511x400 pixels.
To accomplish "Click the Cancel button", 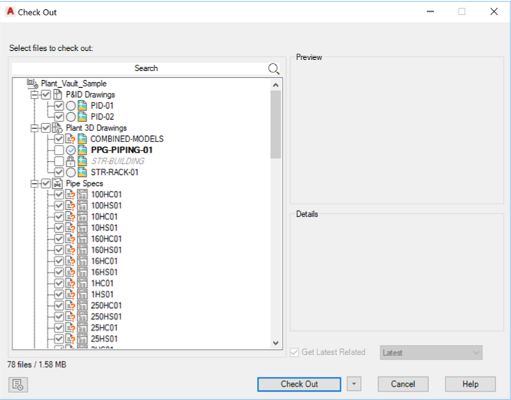I will coord(403,385).
